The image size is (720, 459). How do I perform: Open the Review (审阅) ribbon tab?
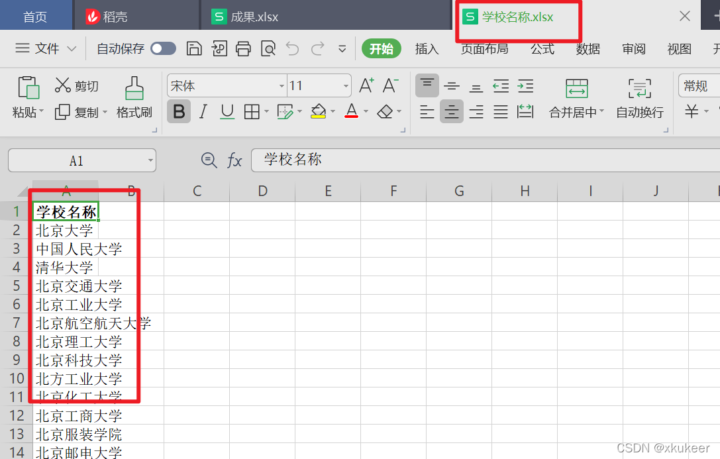[634, 48]
